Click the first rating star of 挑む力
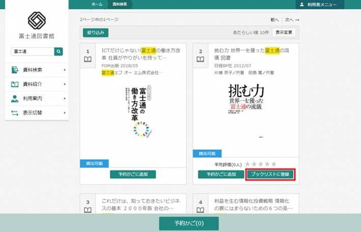Image resolution: width=361 pixels, height=232 pixels. click(x=247, y=164)
